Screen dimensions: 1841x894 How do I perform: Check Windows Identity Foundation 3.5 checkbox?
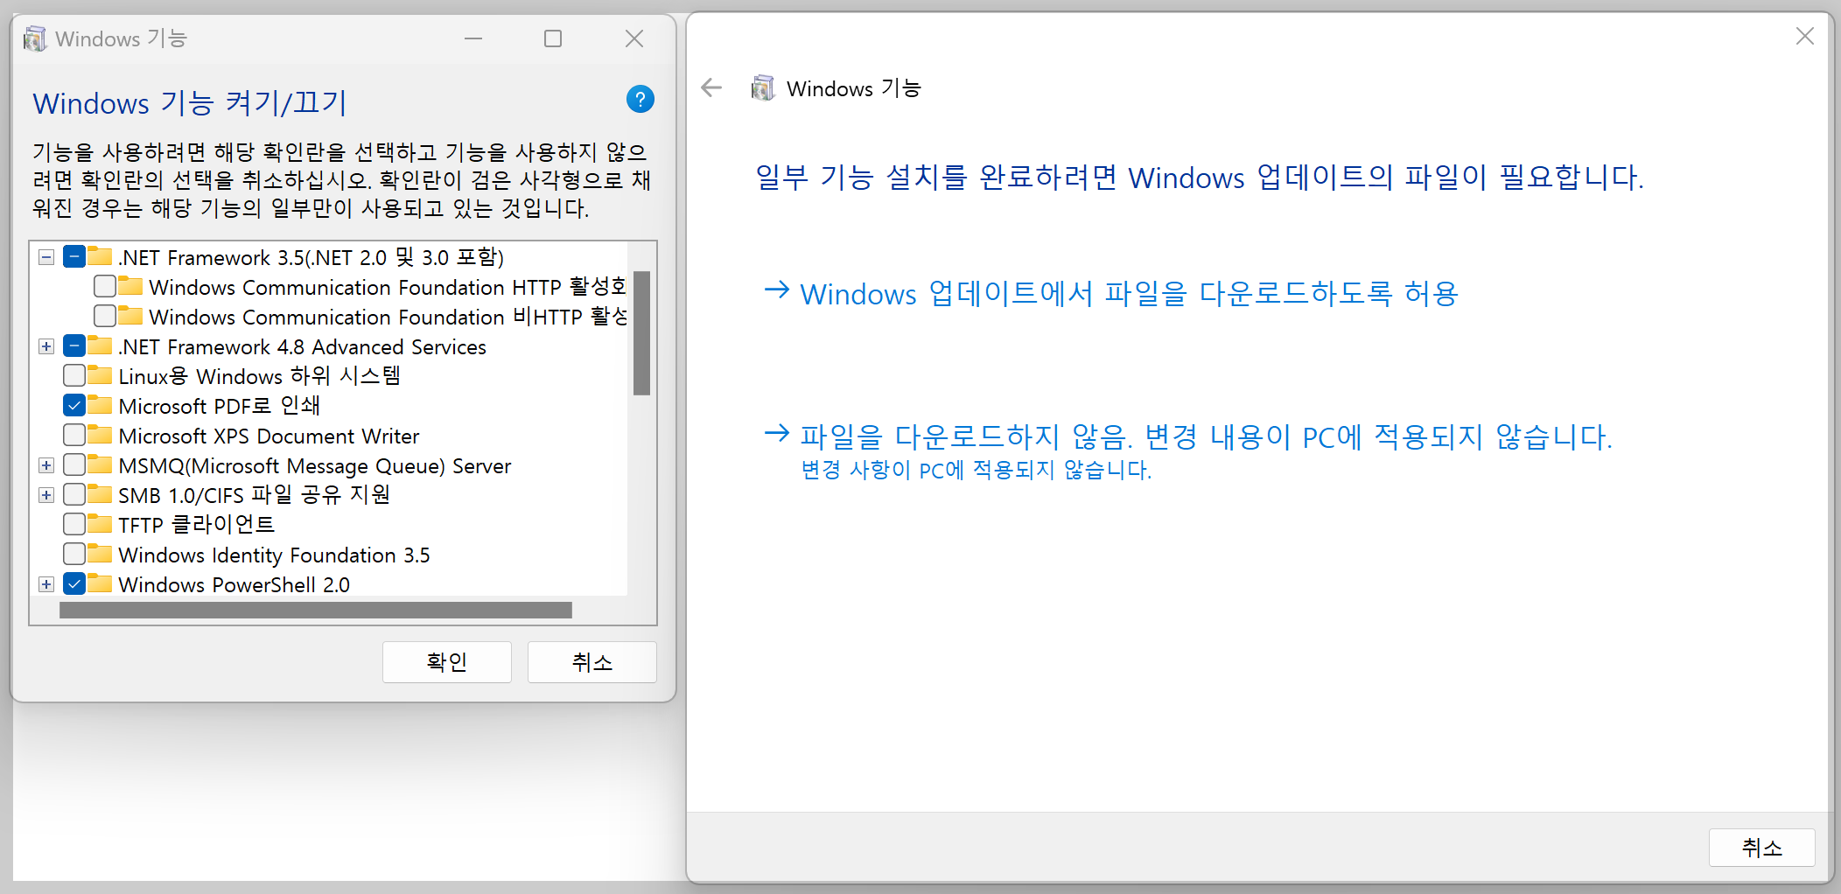pos(74,555)
